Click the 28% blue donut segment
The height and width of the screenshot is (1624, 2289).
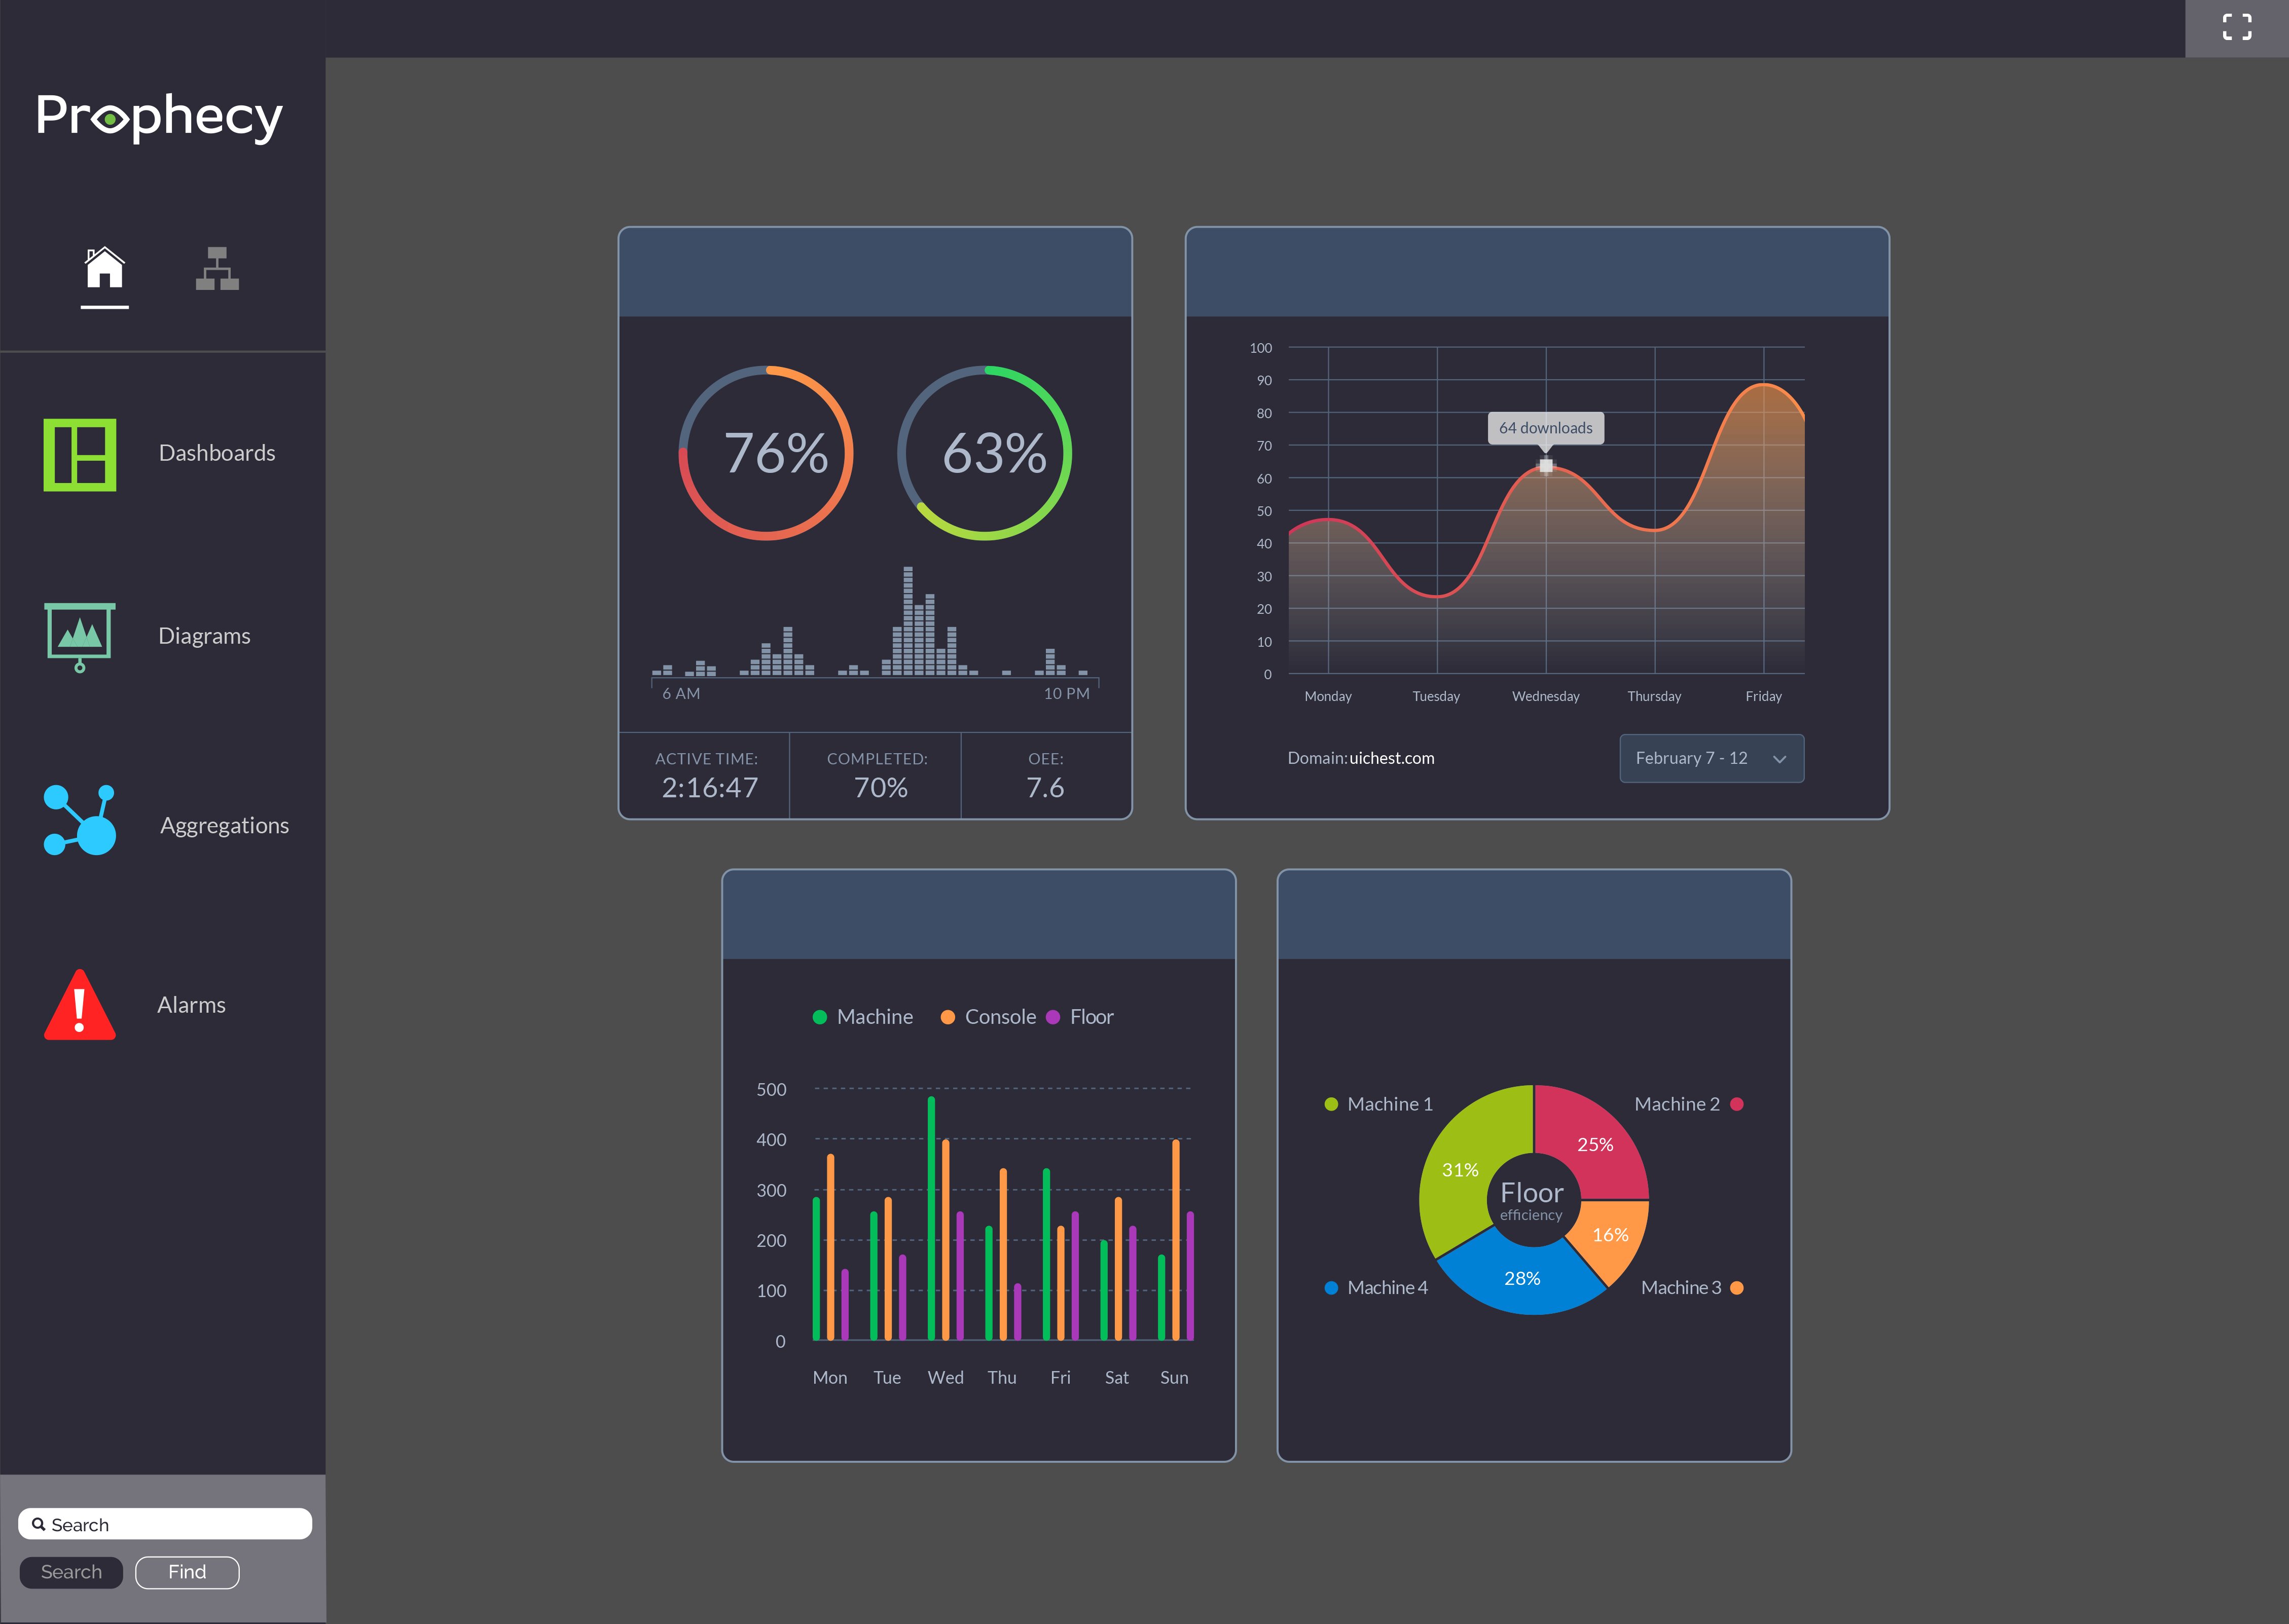tap(1521, 1278)
